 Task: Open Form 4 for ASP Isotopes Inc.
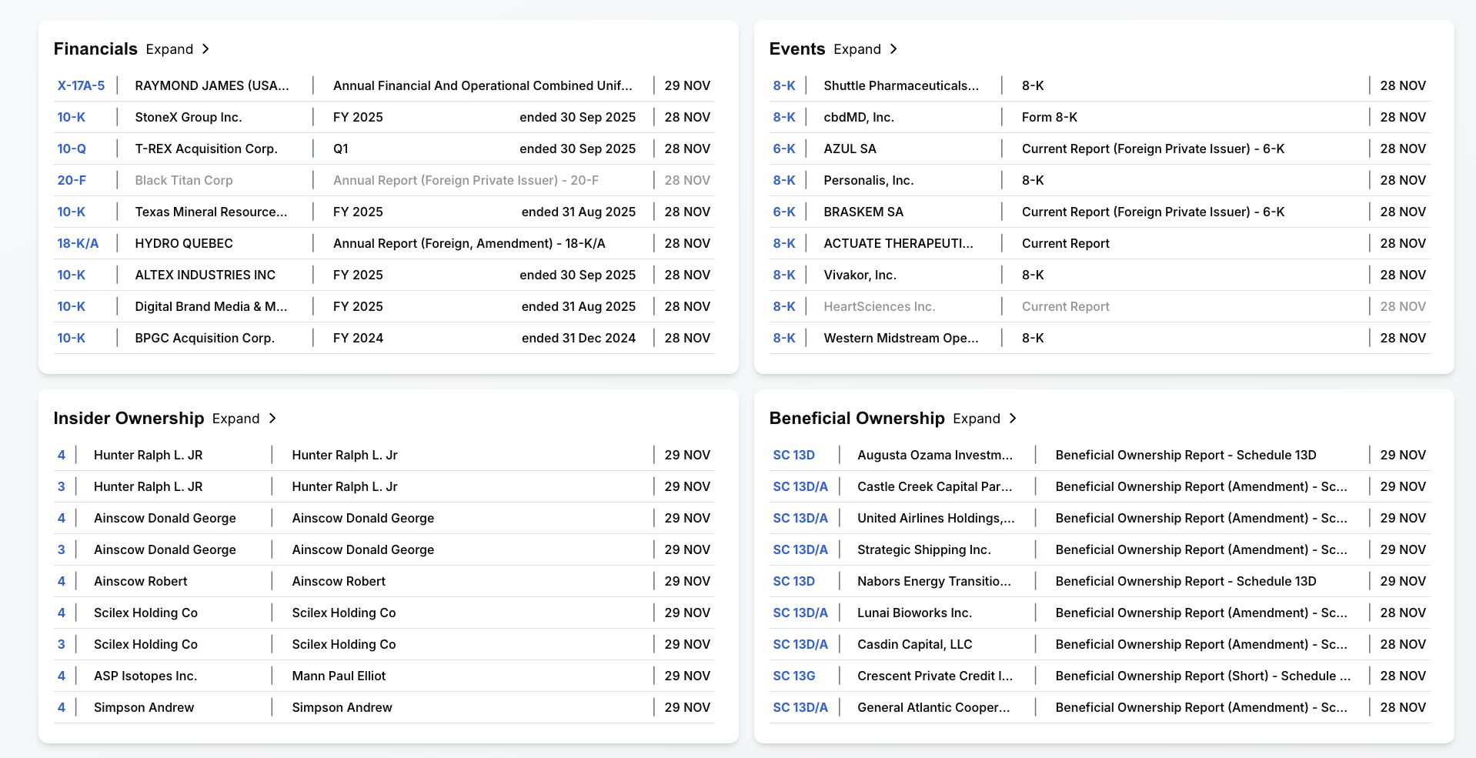coord(62,676)
